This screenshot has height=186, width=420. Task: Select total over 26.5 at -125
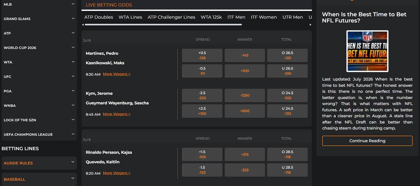[x=287, y=55]
